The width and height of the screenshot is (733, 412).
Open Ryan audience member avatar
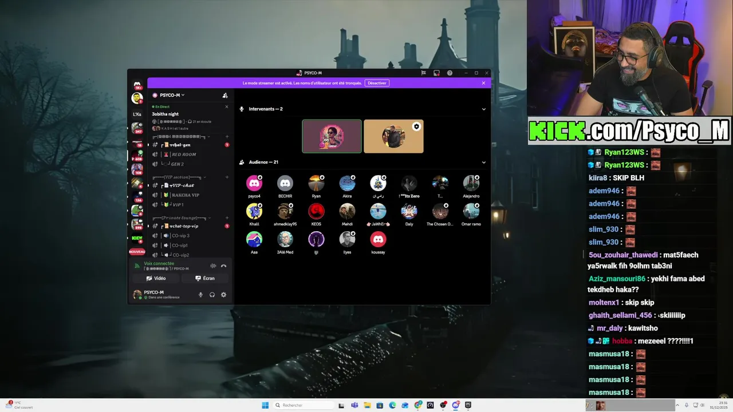[316, 183]
